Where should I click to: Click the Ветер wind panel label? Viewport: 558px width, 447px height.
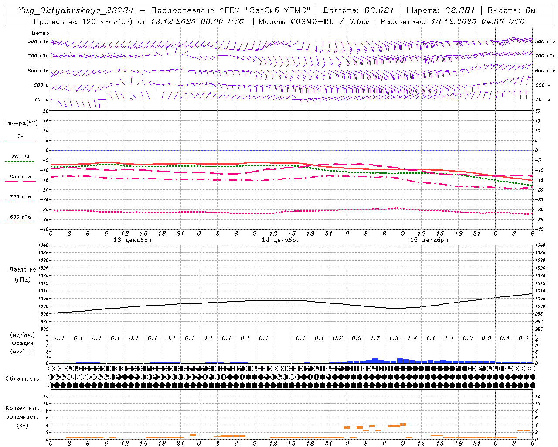pos(41,33)
